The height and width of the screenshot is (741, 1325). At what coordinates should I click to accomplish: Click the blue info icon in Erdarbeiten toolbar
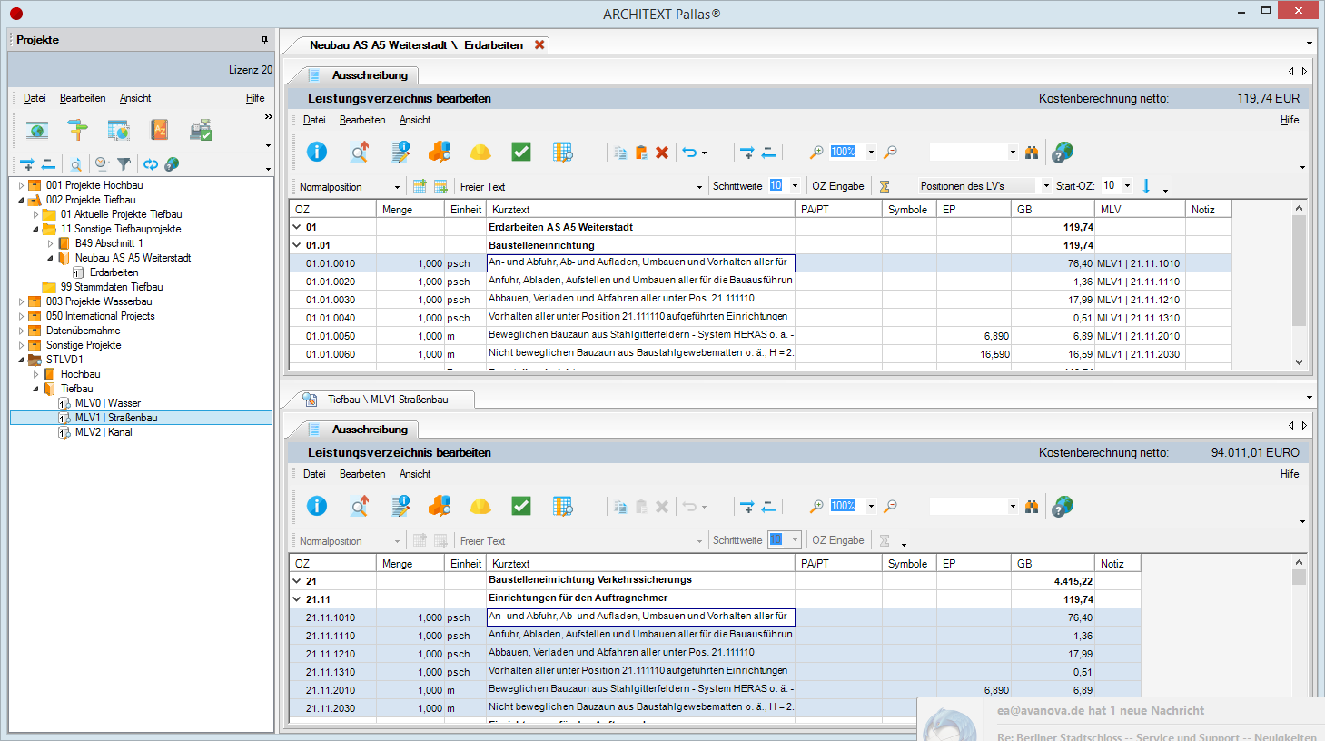pyautogui.click(x=317, y=152)
